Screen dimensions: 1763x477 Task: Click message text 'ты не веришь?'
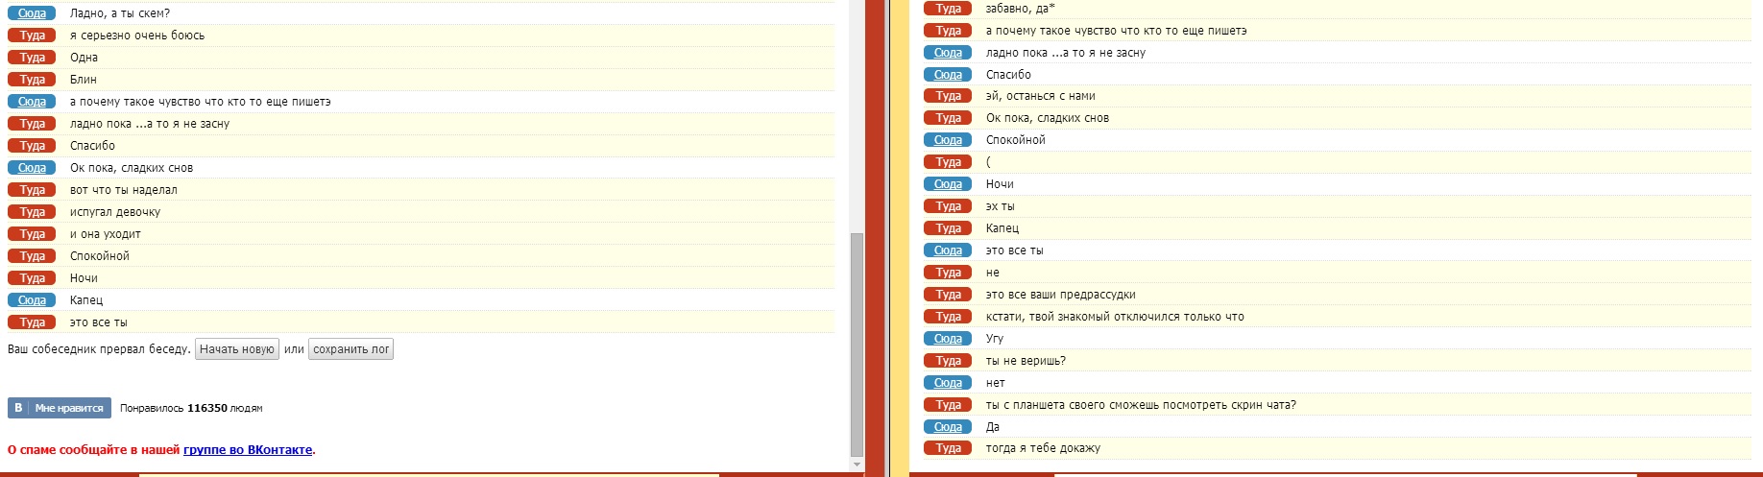[x=1026, y=361]
